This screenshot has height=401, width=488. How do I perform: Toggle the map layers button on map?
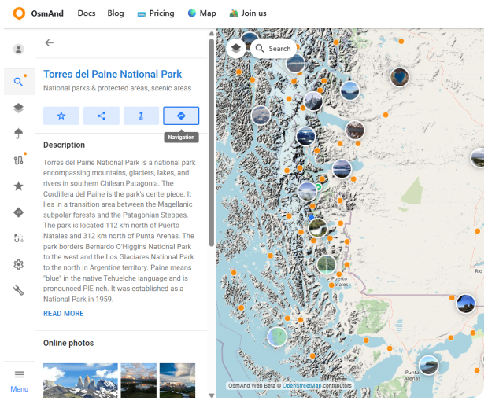[x=236, y=48]
